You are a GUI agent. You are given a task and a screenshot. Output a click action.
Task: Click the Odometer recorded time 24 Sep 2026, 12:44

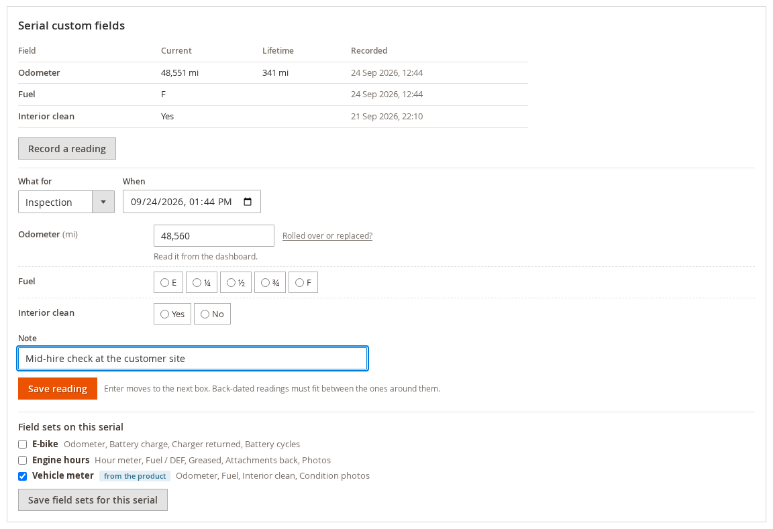387,73
